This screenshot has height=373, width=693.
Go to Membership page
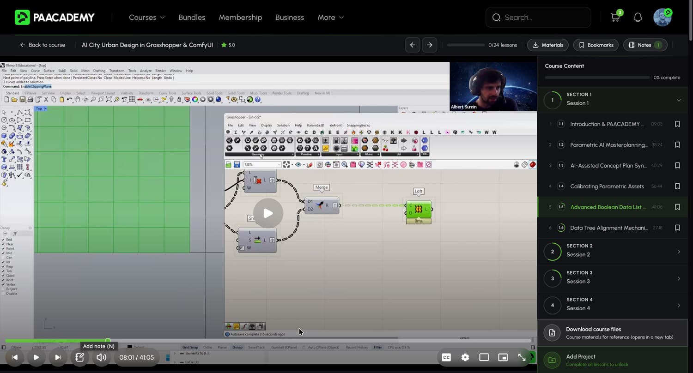[240, 18]
